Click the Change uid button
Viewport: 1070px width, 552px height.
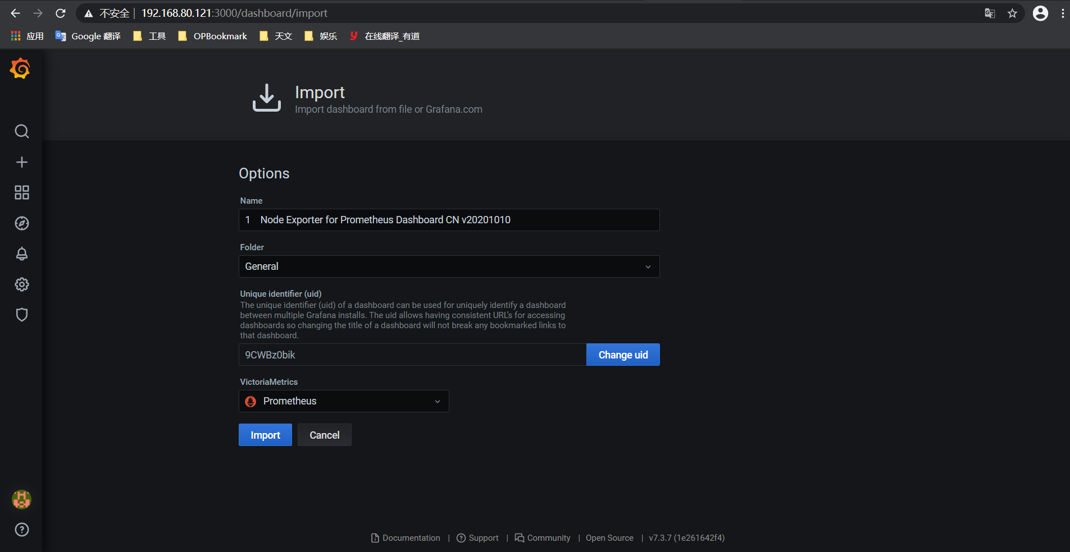click(x=623, y=355)
